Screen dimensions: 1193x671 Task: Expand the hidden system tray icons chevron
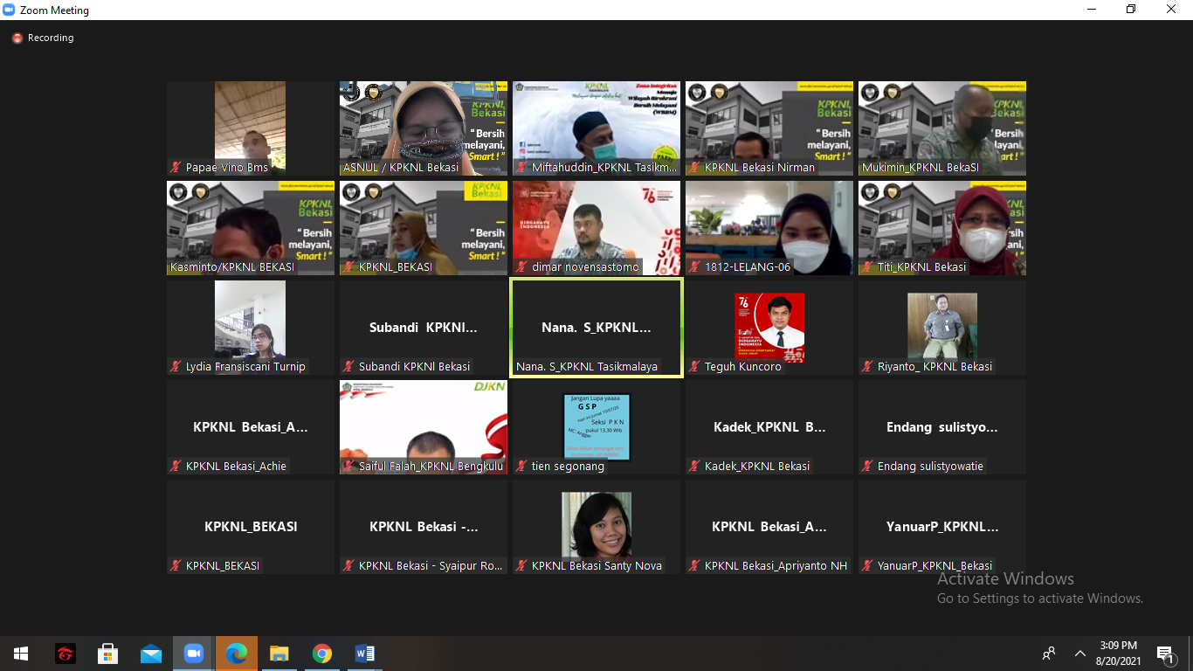point(1080,654)
